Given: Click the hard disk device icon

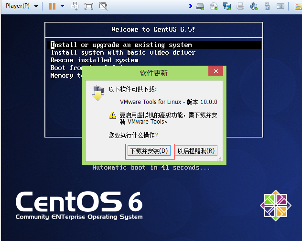Looking at the screenshot, I should (x=200, y=6).
